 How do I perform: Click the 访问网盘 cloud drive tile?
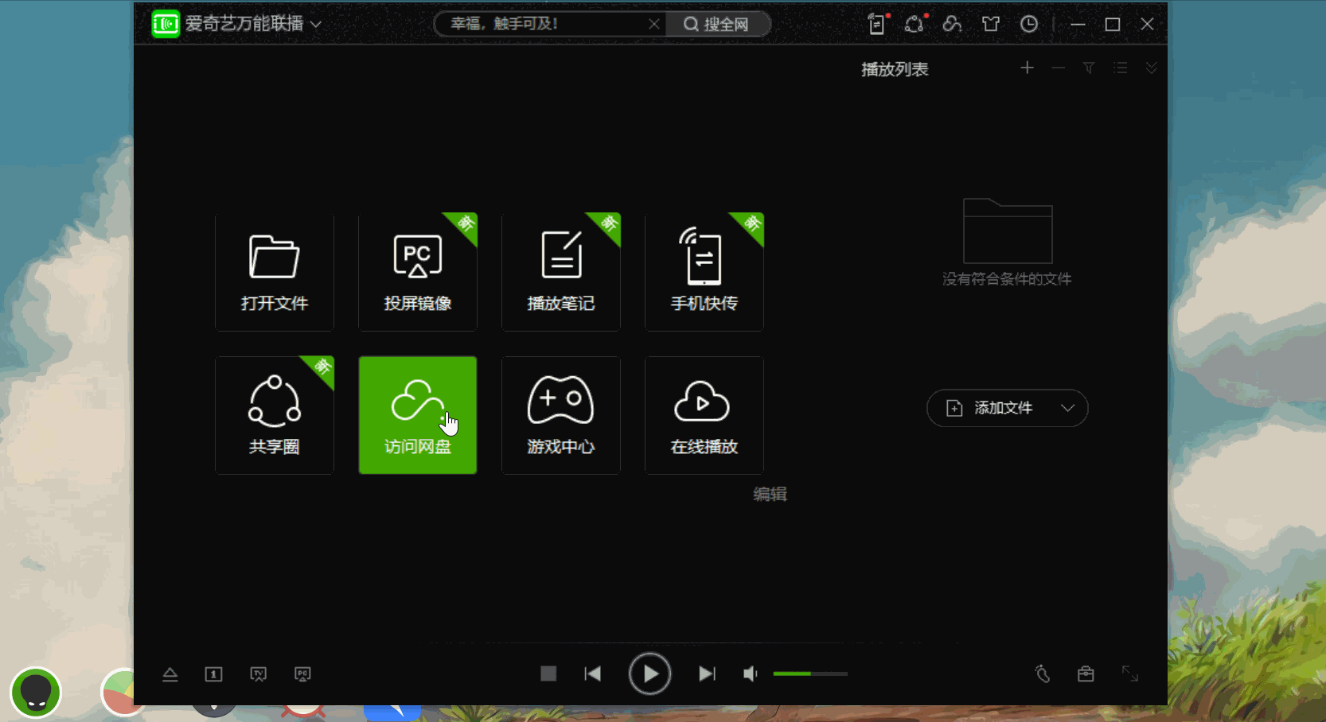click(x=417, y=415)
